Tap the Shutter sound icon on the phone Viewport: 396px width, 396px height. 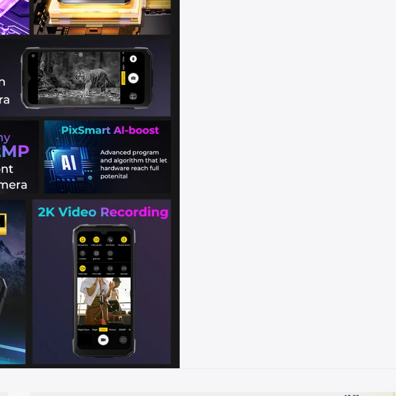point(124,240)
